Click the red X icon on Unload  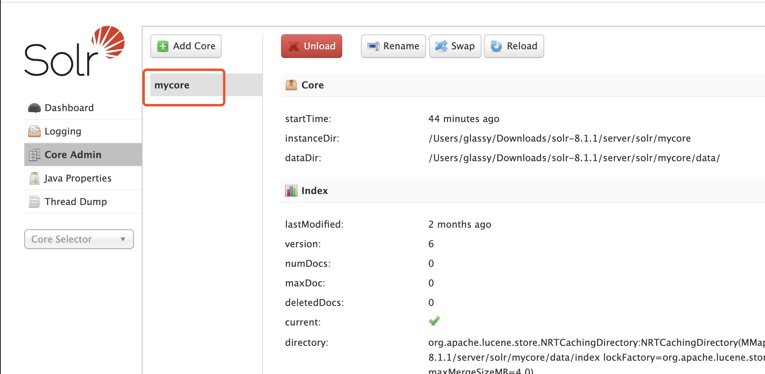pyautogui.click(x=294, y=46)
